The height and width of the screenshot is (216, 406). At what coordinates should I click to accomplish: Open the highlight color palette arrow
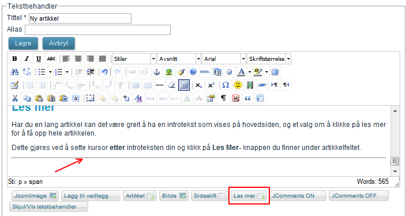266,72
